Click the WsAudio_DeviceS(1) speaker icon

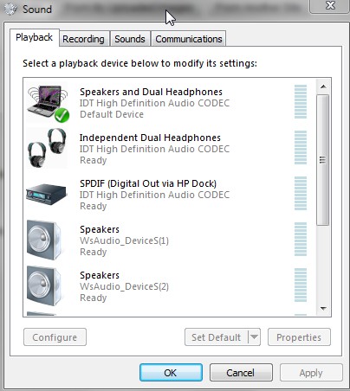(x=44, y=240)
